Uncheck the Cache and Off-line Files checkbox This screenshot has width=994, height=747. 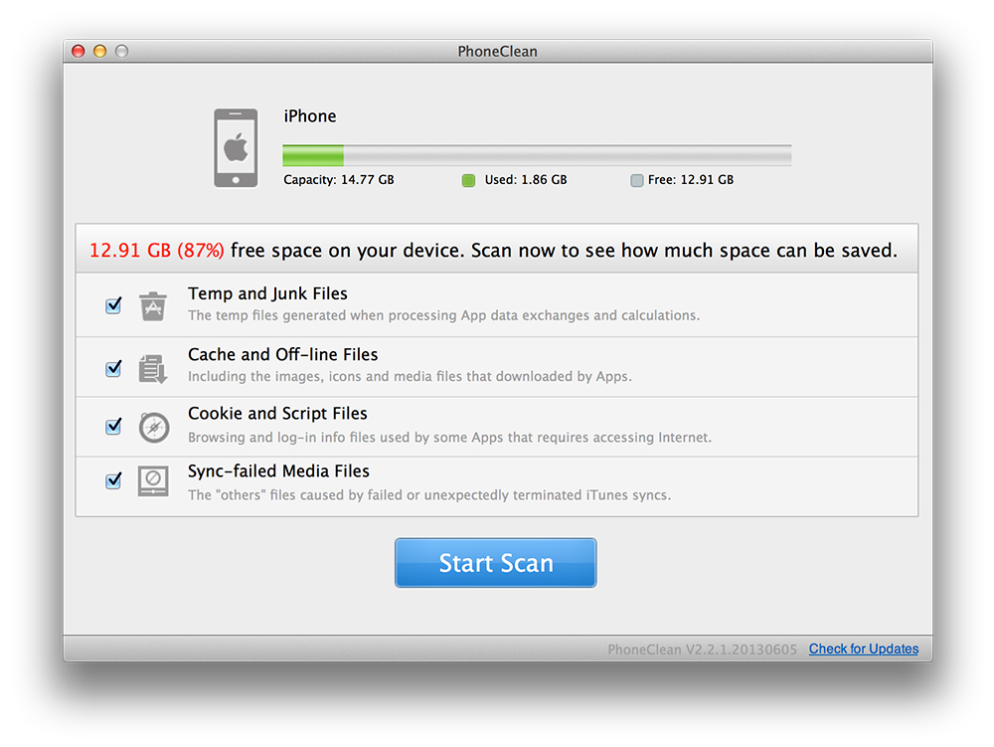[x=113, y=368]
